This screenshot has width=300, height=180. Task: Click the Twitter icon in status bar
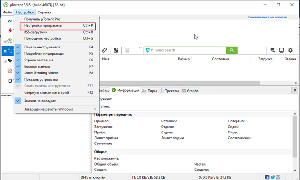click(x=273, y=177)
